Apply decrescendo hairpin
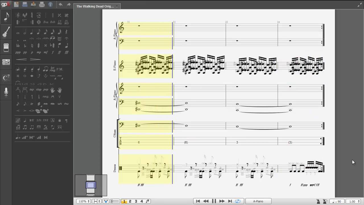The image size is (364, 205). (x=35, y=59)
